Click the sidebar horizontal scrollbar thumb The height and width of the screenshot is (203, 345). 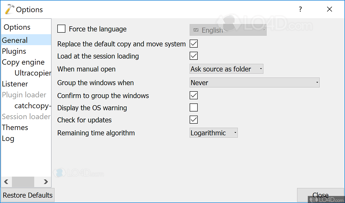pos(23,182)
